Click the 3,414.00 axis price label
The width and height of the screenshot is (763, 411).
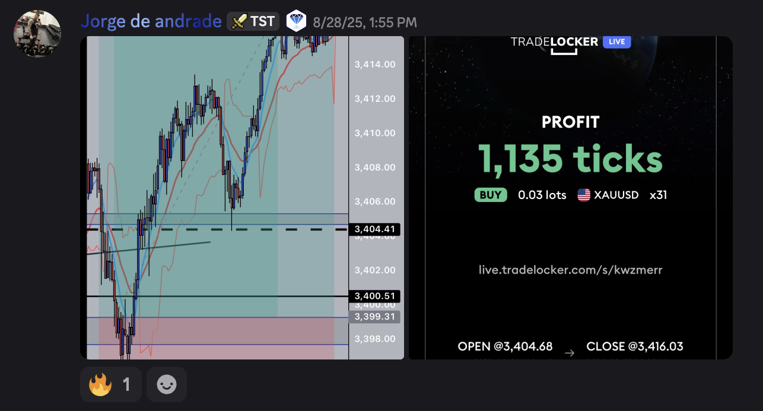coord(375,64)
